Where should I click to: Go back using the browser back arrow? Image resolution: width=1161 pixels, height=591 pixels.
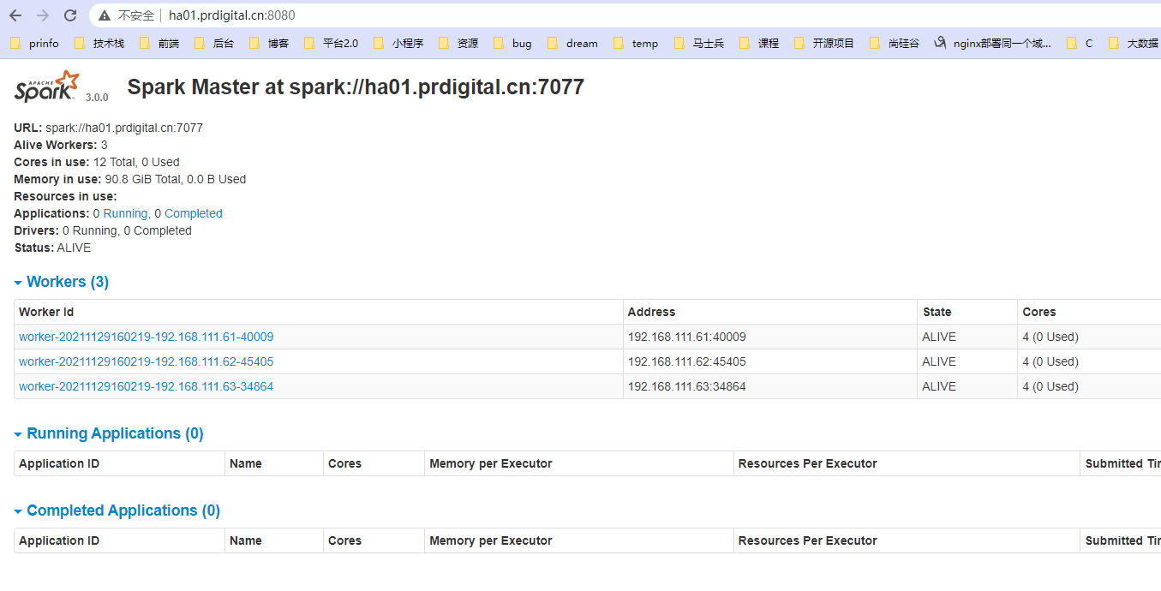15,15
